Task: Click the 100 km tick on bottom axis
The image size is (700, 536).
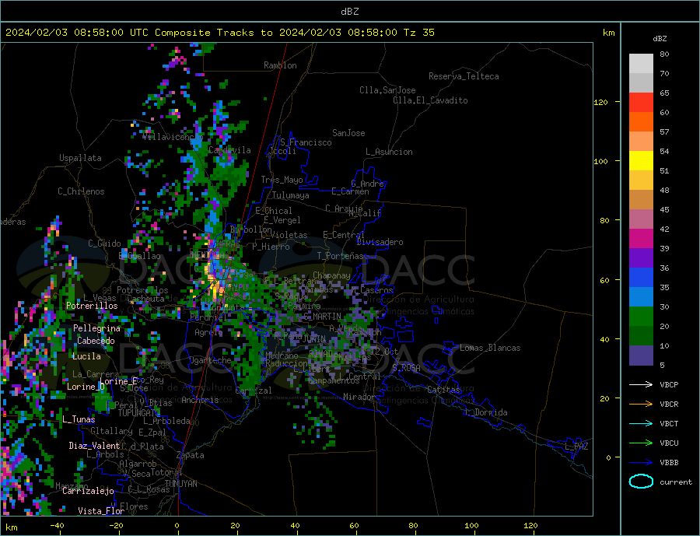Action: 471,526
